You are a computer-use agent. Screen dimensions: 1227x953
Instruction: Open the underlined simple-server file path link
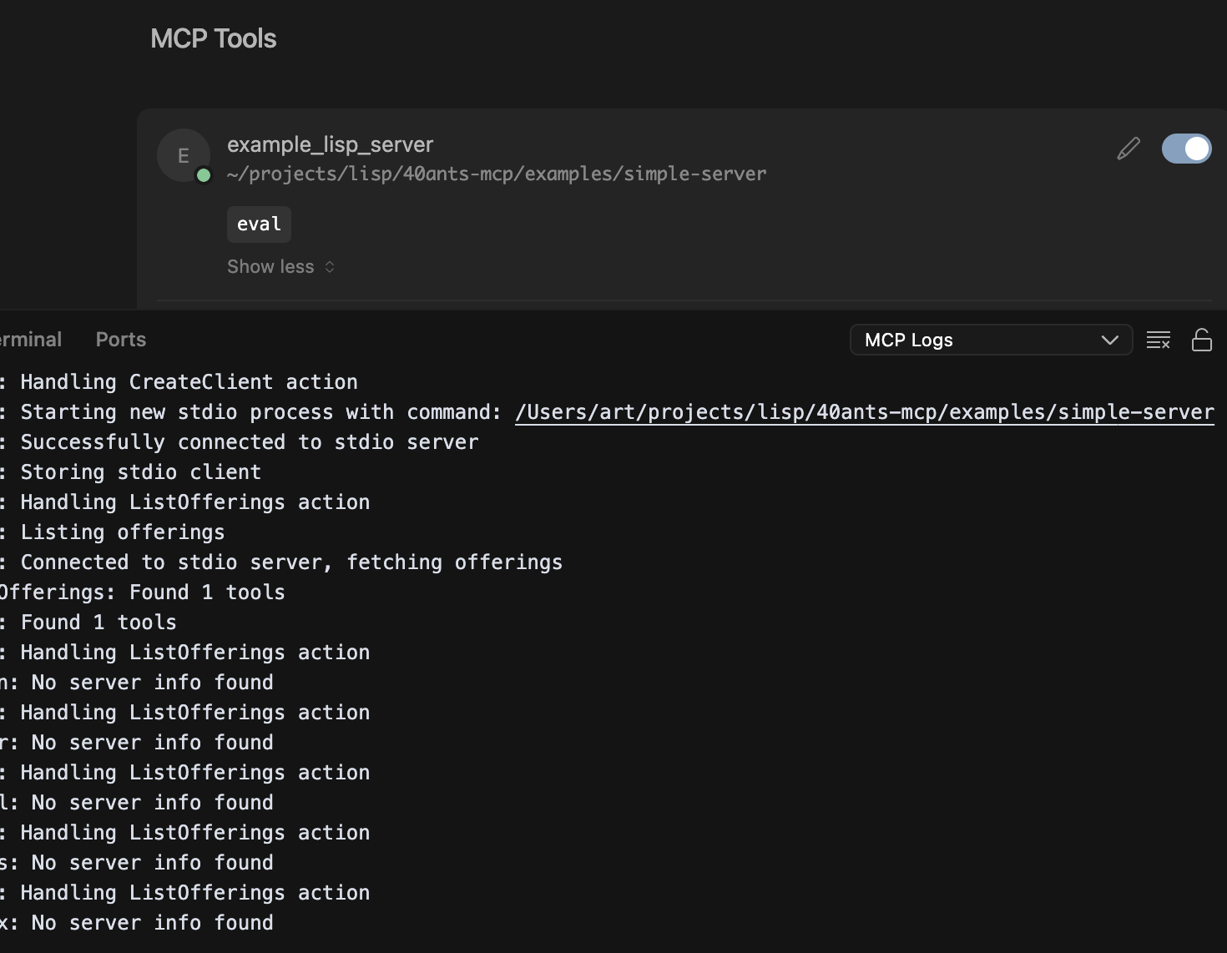[x=864, y=412]
